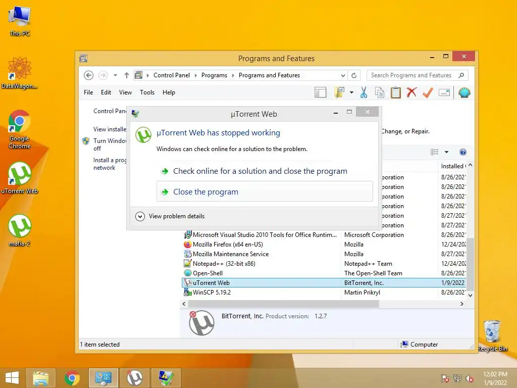Select Microsoft Visual Studio 2010 Tools row
This screenshot has width=517, height=388.
pyautogui.click(x=324, y=235)
